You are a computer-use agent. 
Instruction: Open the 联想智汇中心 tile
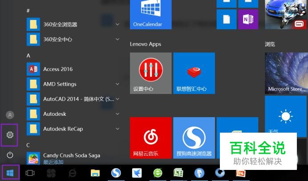(194, 73)
